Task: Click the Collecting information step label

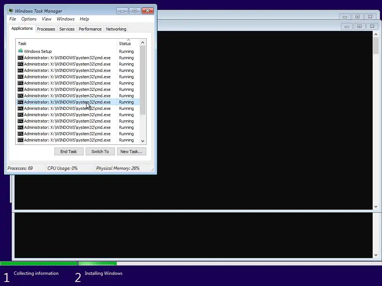Action: click(36, 273)
